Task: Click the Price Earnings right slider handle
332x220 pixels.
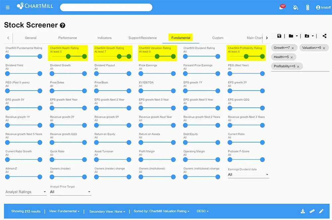Action: (173, 73)
